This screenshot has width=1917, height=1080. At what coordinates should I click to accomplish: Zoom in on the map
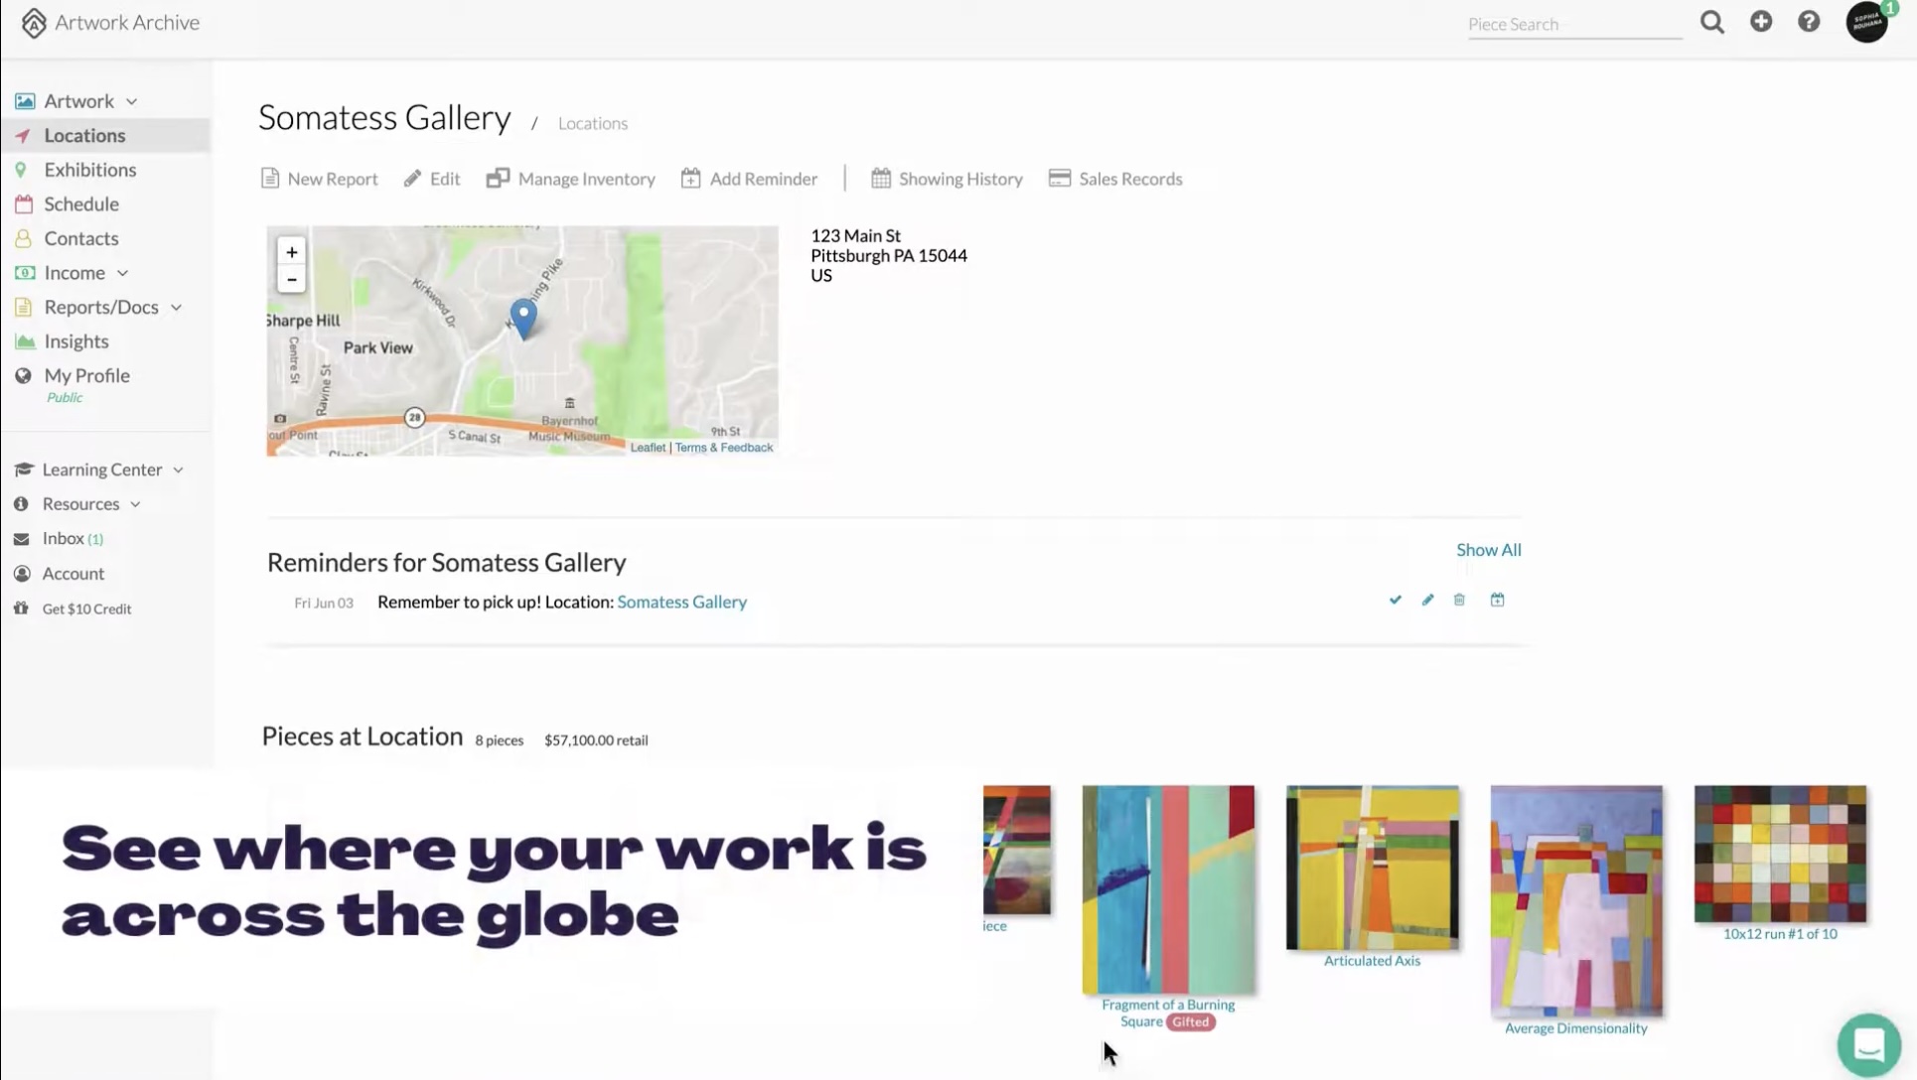291,252
